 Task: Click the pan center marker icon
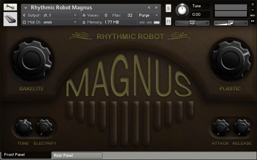192,23
